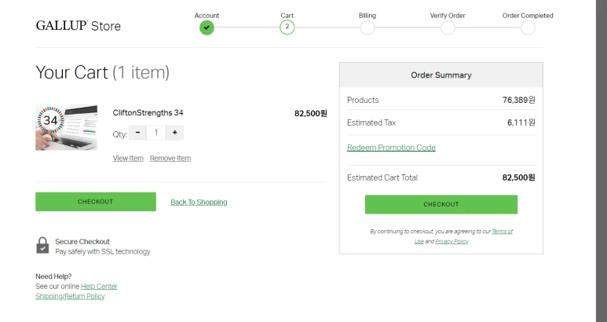Click the Verify Order step circle
Screen dimensions: 607x322
pos(448,27)
